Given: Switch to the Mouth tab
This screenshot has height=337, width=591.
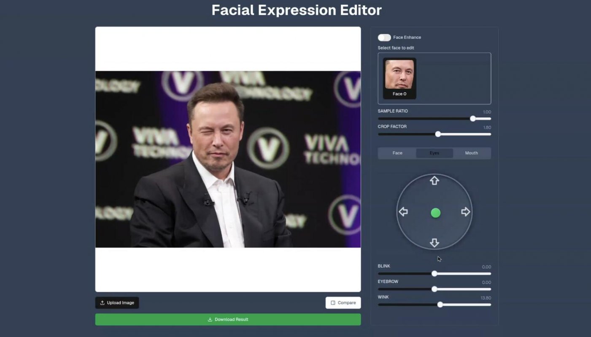Looking at the screenshot, I should coord(471,153).
